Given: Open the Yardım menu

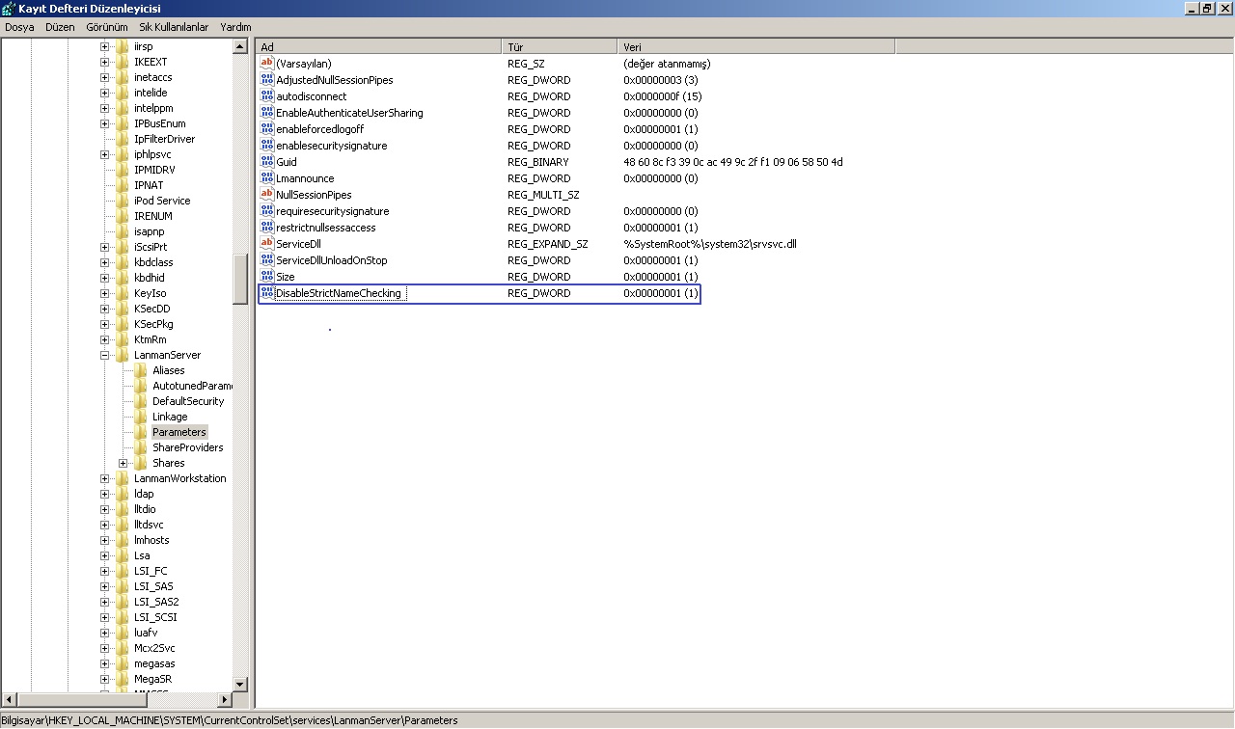Looking at the screenshot, I should pyautogui.click(x=235, y=27).
